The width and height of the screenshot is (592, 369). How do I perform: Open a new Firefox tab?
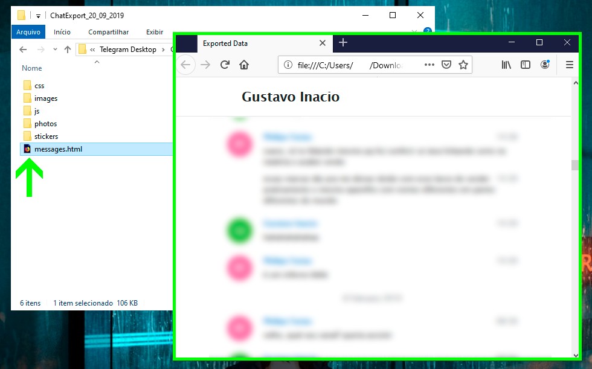[x=343, y=43]
